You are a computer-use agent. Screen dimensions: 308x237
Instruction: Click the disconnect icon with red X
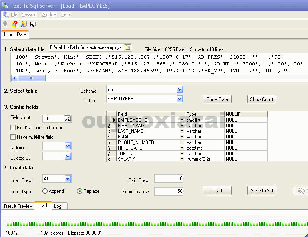tap(14, 24)
